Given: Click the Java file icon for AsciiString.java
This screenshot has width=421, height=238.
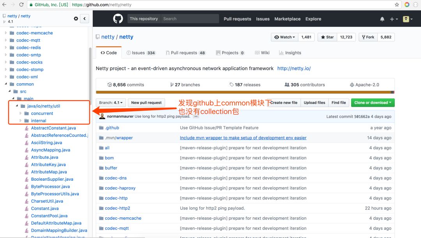Looking at the screenshot, I should pos(27,143).
